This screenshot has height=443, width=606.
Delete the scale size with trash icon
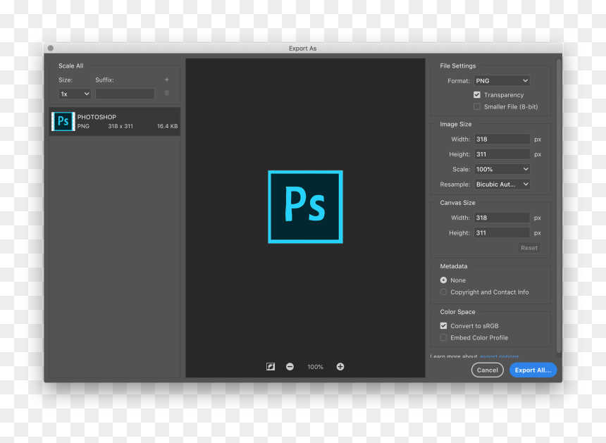[x=166, y=93]
